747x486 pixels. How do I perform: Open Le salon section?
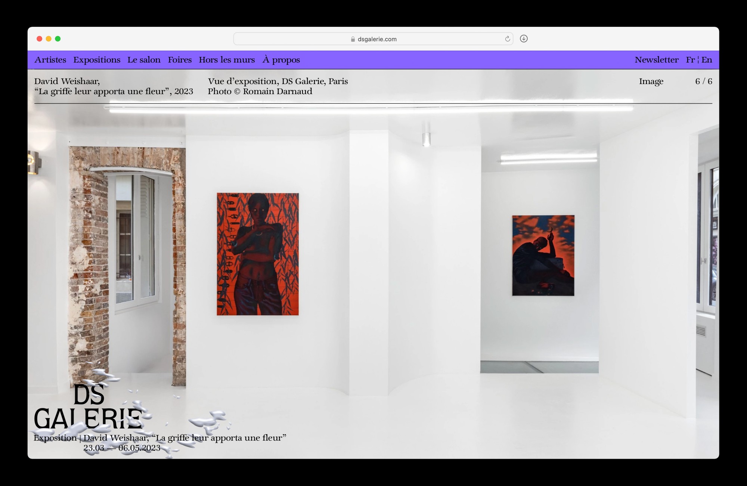pyautogui.click(x=144, y=60)
